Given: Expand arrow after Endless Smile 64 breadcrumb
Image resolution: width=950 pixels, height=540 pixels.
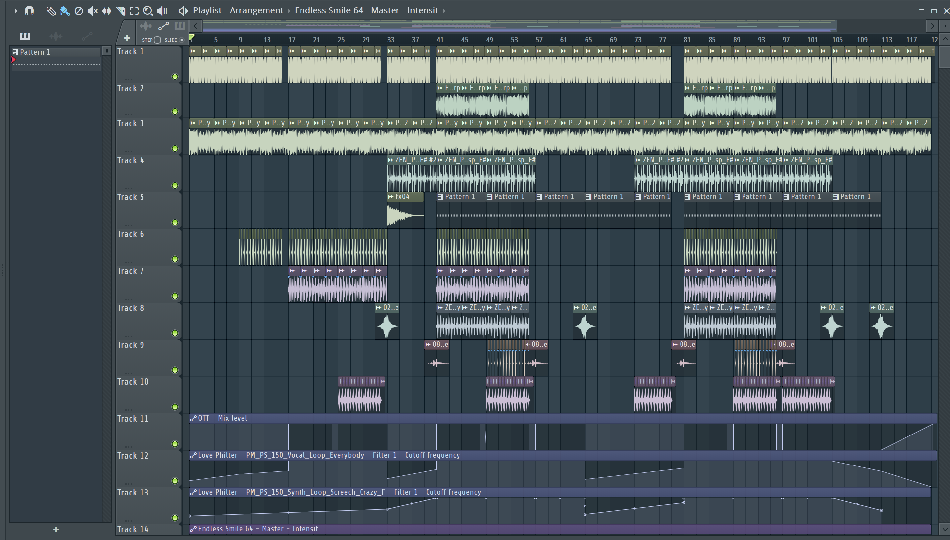Looking at the screenshot, I should point(444,11).
